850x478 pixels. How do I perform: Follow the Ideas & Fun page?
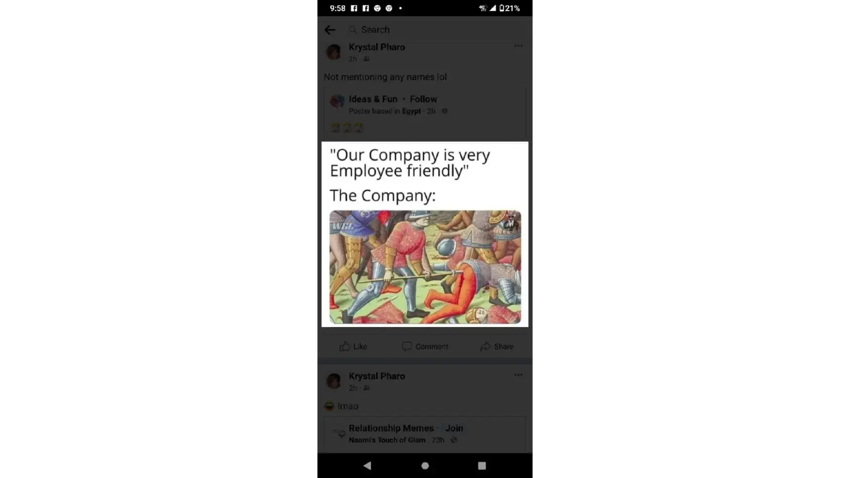click(423, 99)
